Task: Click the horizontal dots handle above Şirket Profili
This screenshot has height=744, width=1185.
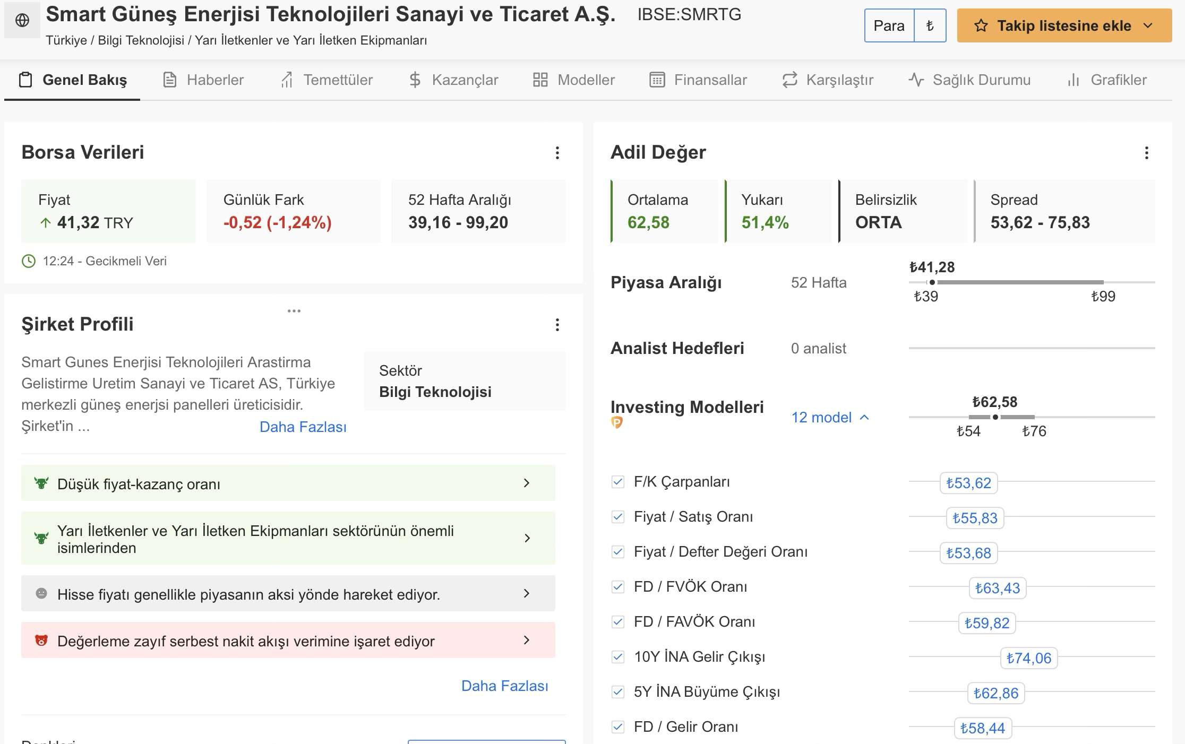Action: click(x=294, y=311)
